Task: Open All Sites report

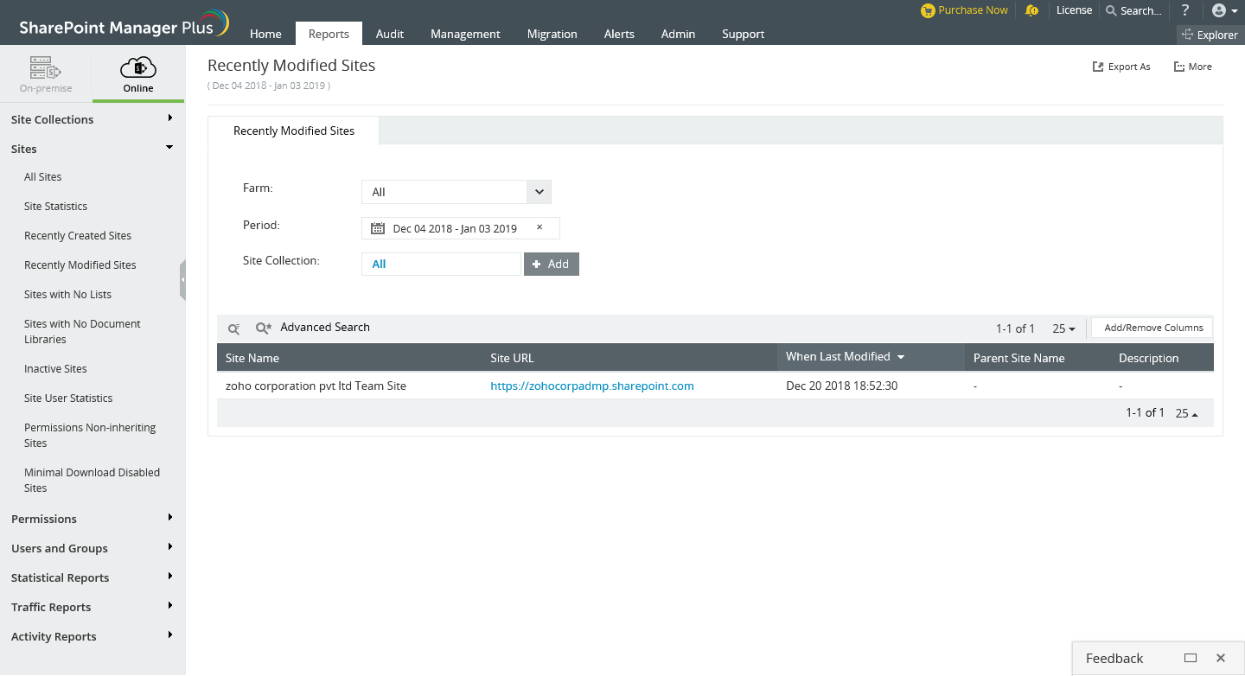Action: tap(43, 176)
